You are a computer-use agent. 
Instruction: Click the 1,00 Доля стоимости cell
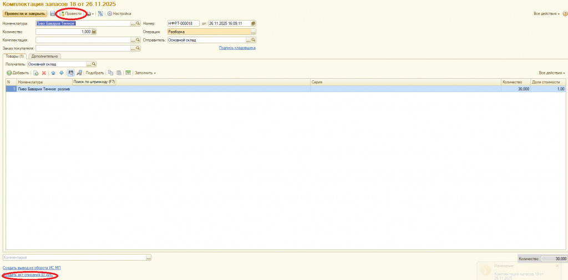(x=548, y=89)
